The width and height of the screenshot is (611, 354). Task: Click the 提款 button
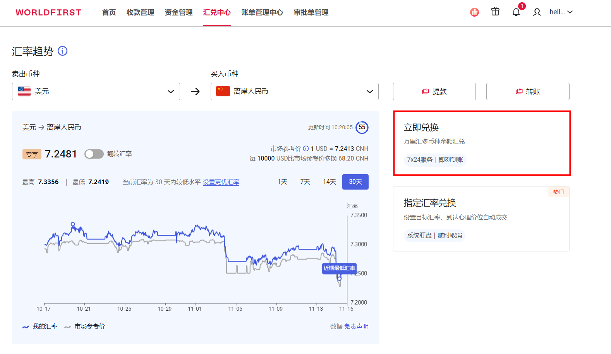[x=434, y=92]
